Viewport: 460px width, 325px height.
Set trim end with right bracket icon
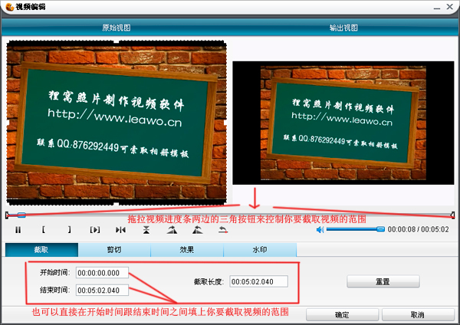(69, 230)
